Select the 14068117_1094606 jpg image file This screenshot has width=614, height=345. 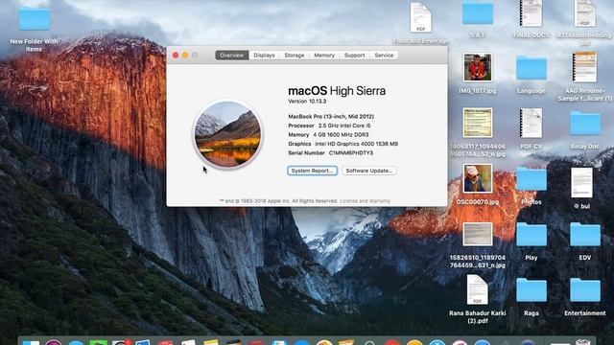478,123
